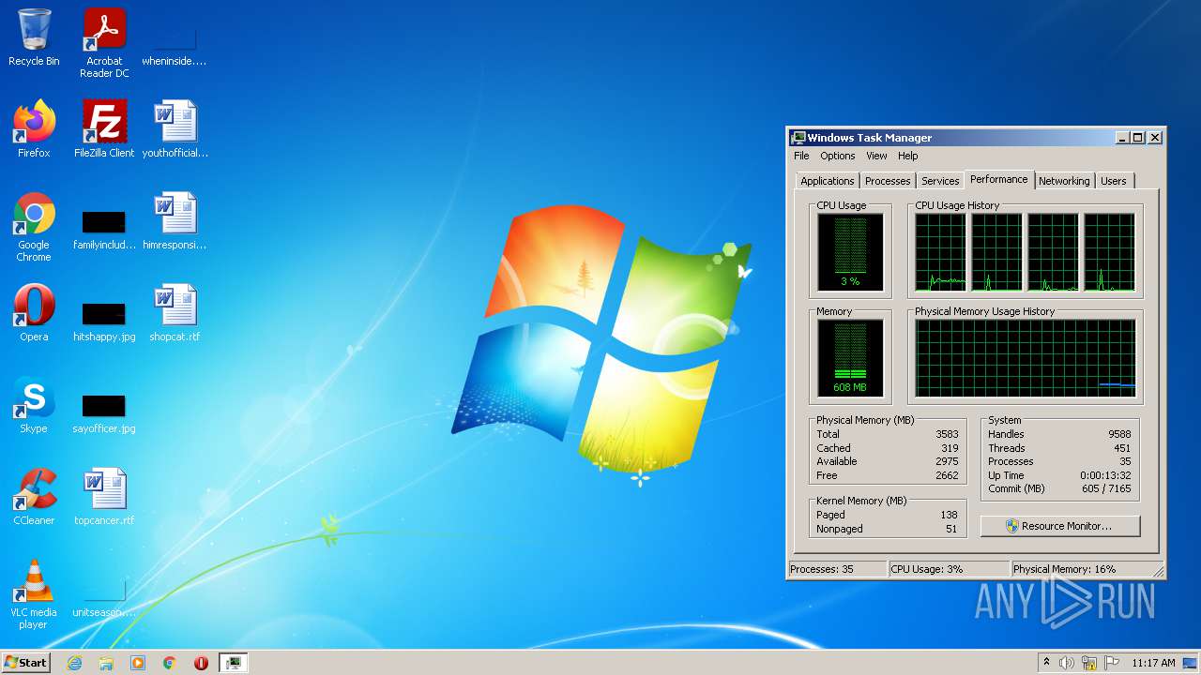Minimize the Windows Task Manager window
Viewport: 1201px width, 675px height.
tap(1122, 138)
